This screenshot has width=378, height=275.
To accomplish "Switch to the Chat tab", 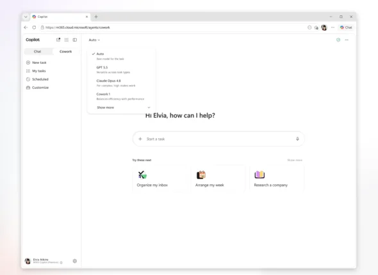I will (x=38, y=52).
